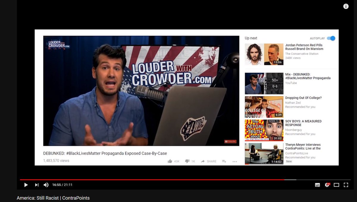Open Mix - DEBUNKED: #BlackLivesMatter Propaganda title
The width and height of the screenshot is (357, 202).
(308, 76)
